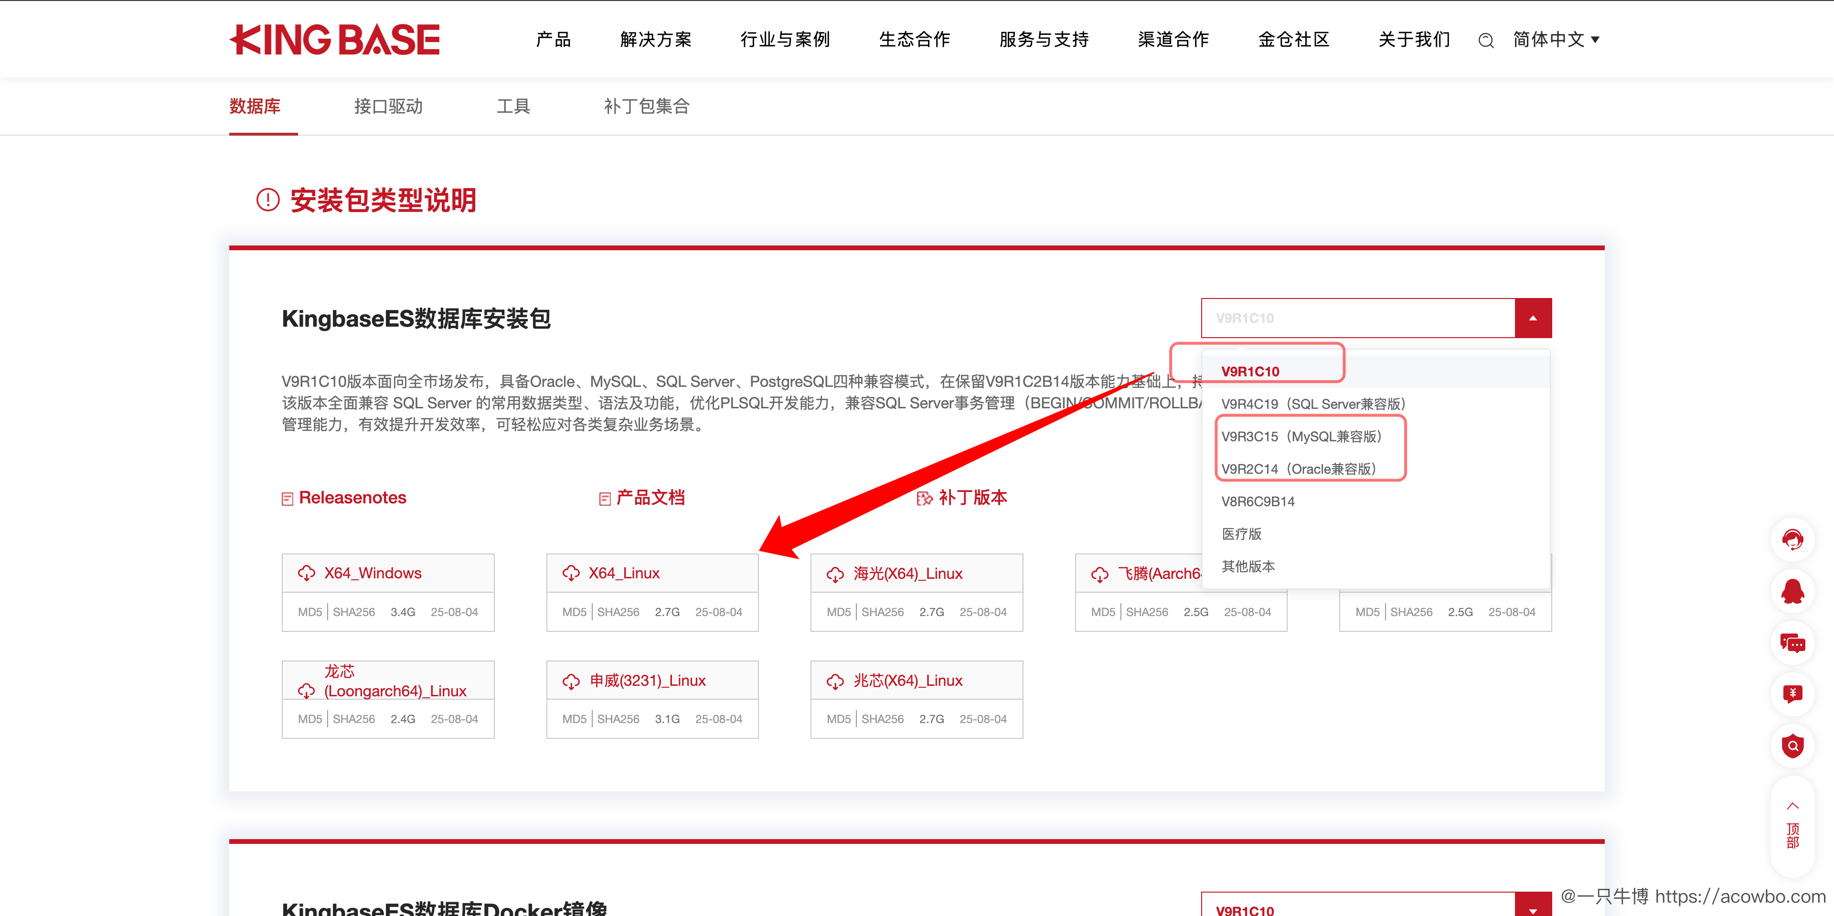
Task: Switch to the 工具 tab
Action: 513,106
